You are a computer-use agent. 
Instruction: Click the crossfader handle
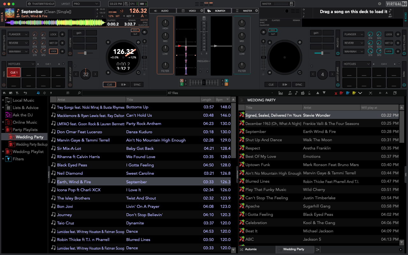(204, 82)
